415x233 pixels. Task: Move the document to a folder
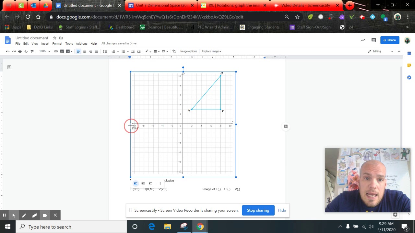point(61,38)
